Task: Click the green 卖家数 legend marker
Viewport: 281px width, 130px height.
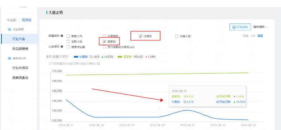Action: [x=120, y=57]
